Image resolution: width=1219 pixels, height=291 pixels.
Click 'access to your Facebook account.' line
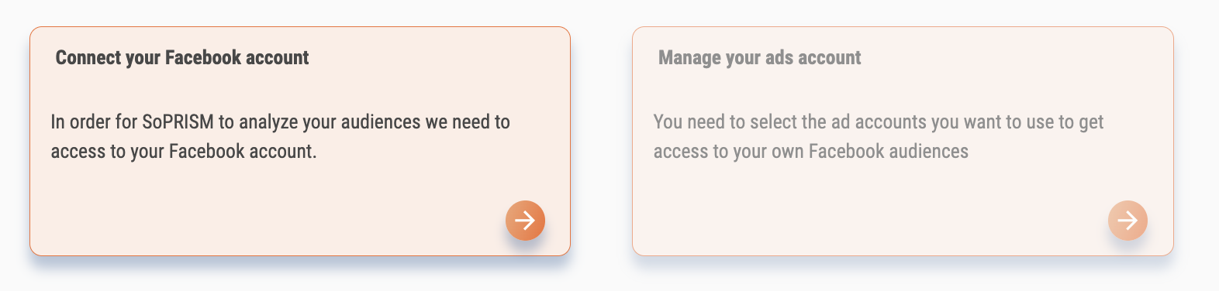pyautogui.click(x=184, y=151)
